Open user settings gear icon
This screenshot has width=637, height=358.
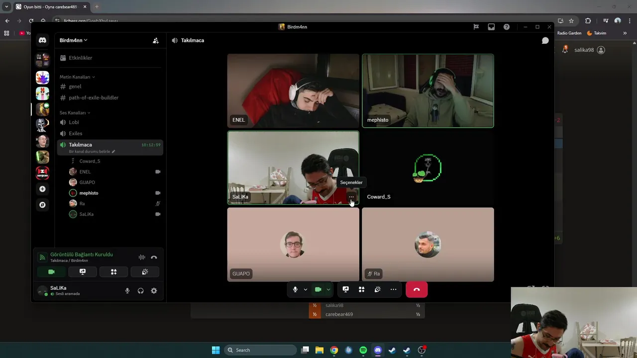(154, 291)
